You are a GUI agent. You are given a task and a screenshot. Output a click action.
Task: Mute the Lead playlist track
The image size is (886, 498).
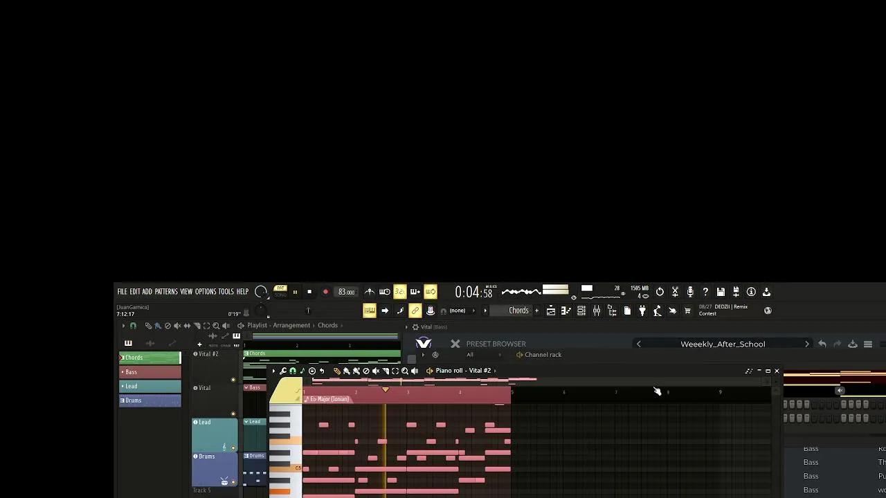pos(233,448)
